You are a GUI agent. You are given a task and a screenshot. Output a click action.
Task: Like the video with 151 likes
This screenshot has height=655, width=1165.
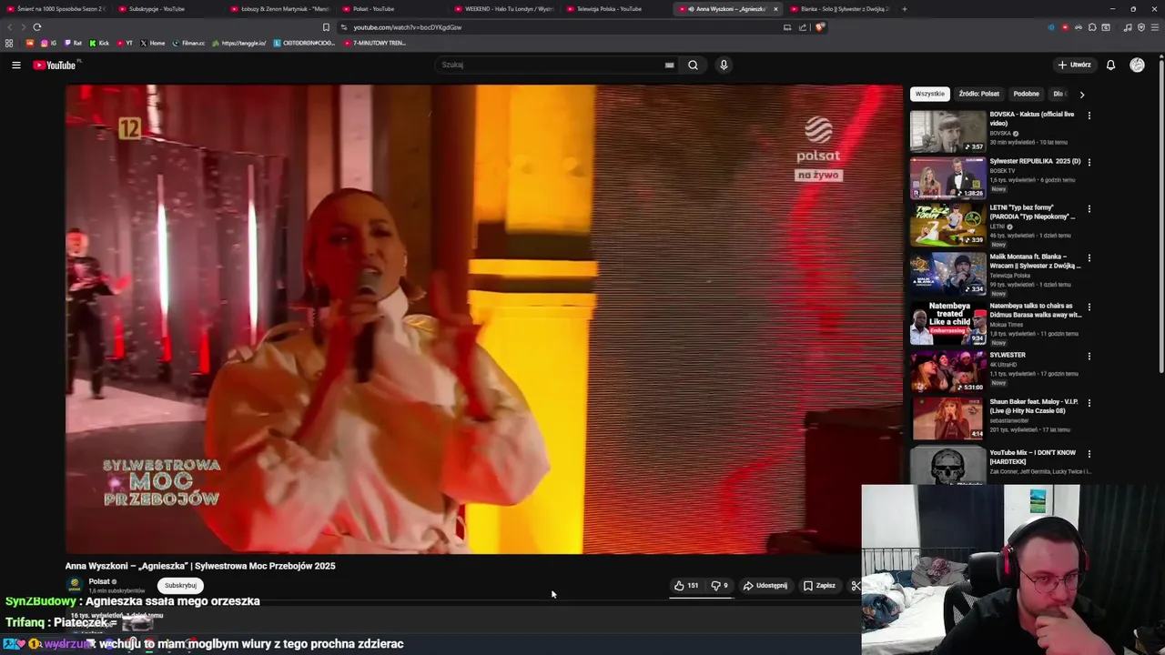click(x=686, y=586)
